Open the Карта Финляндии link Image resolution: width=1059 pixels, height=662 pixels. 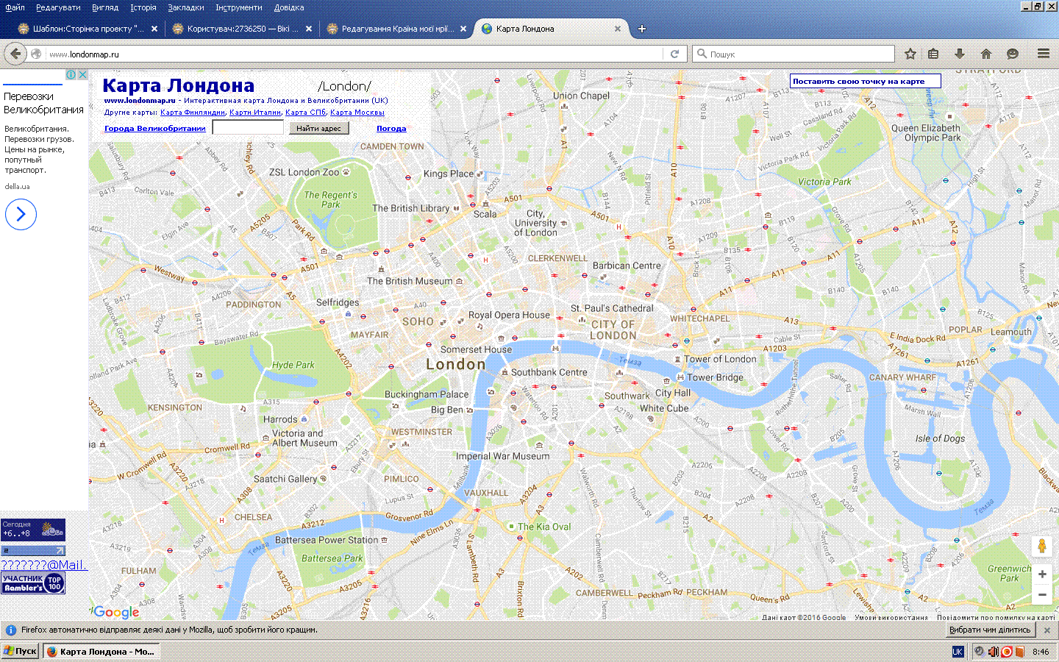point(193,113)
